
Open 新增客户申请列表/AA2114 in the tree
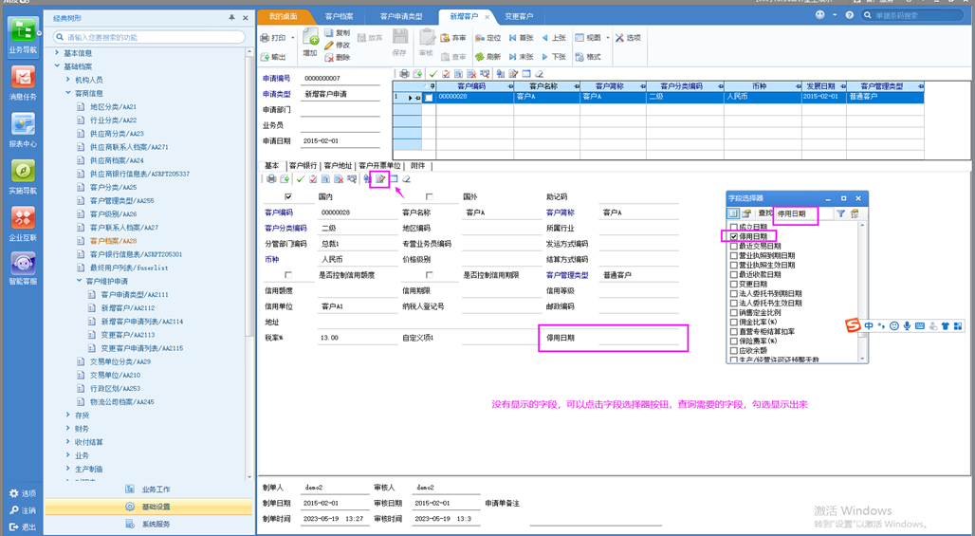[x=141, y=322]
